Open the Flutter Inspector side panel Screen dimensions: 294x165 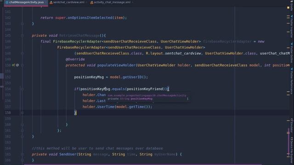coord(292,27)
